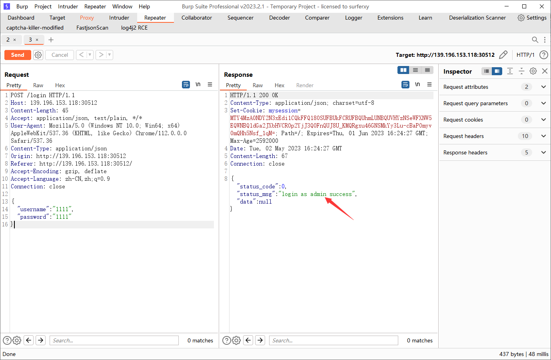The height and width of the screenshot is (360, 551).
Task: Toggle line wrap in Request panel
Action: click(186, 84)
